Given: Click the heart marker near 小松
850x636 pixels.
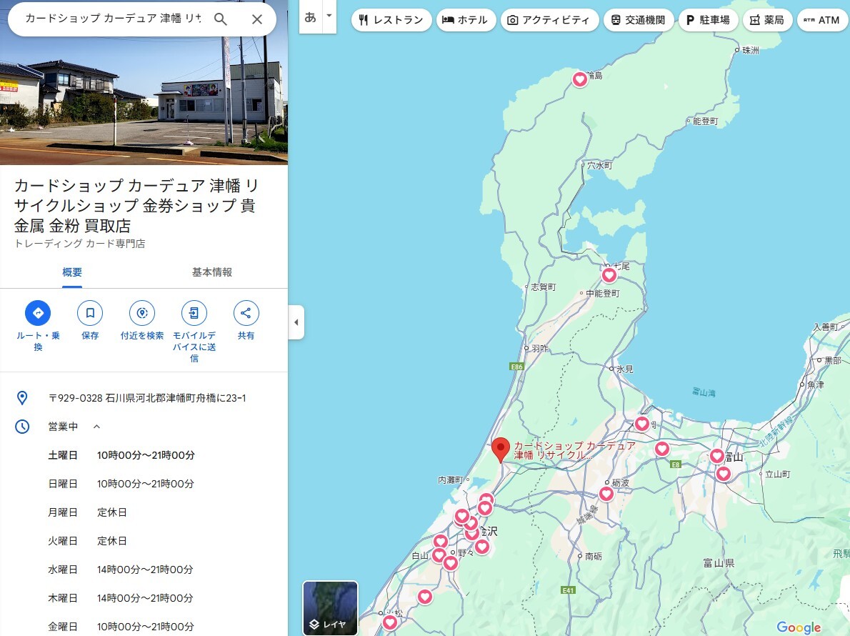Looking at the screenshot, I should 390,622.
